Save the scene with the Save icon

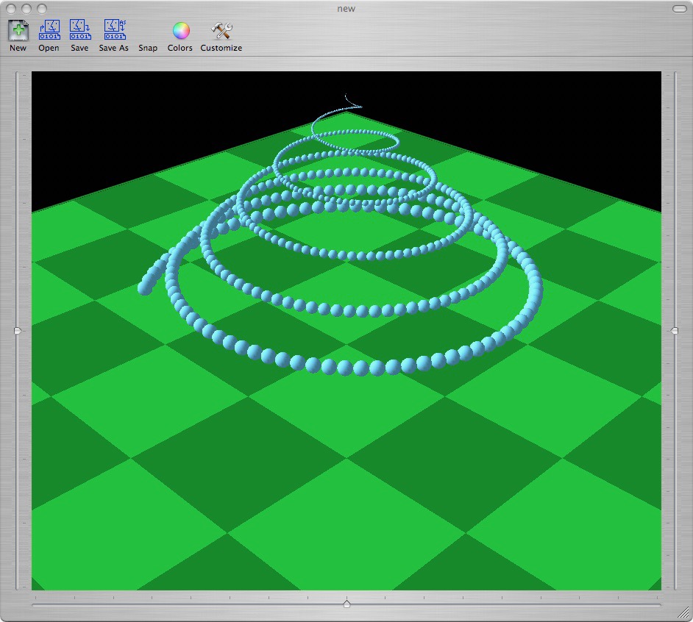pyautogui.click(x=80, y=29)
